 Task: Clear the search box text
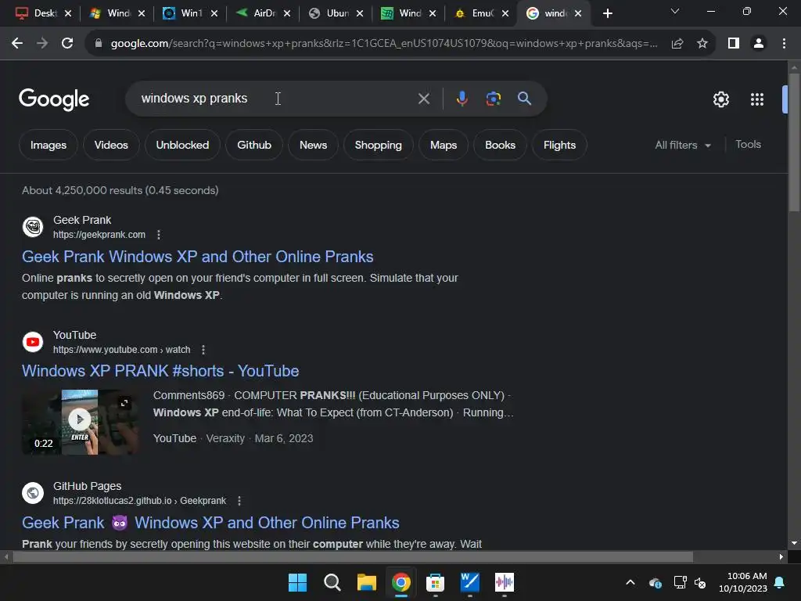[x=424, y=99]
